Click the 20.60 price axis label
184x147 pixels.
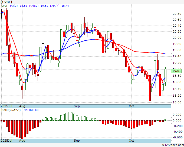tap(177, 20)
